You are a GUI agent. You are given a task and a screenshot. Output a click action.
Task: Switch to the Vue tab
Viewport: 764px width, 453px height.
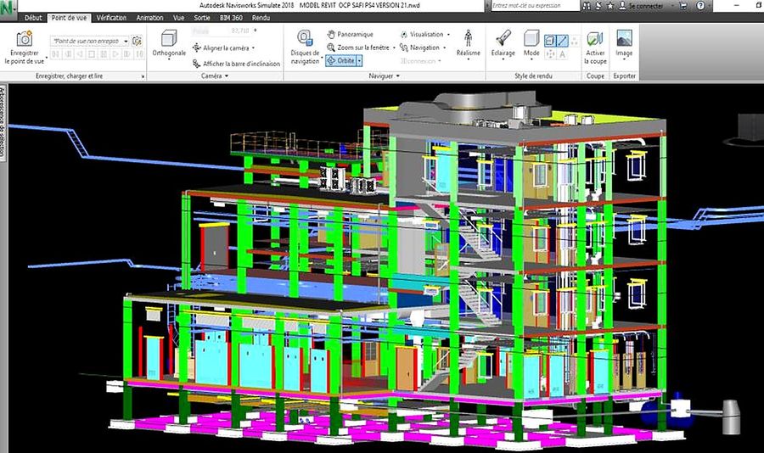[178, 18]
